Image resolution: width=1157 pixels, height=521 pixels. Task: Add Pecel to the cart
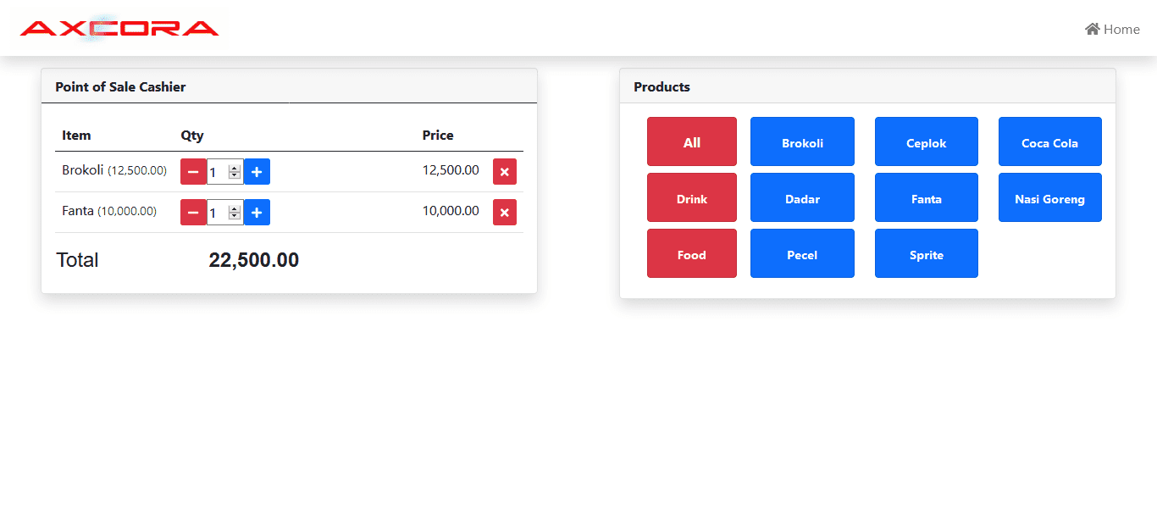(802, 253)
